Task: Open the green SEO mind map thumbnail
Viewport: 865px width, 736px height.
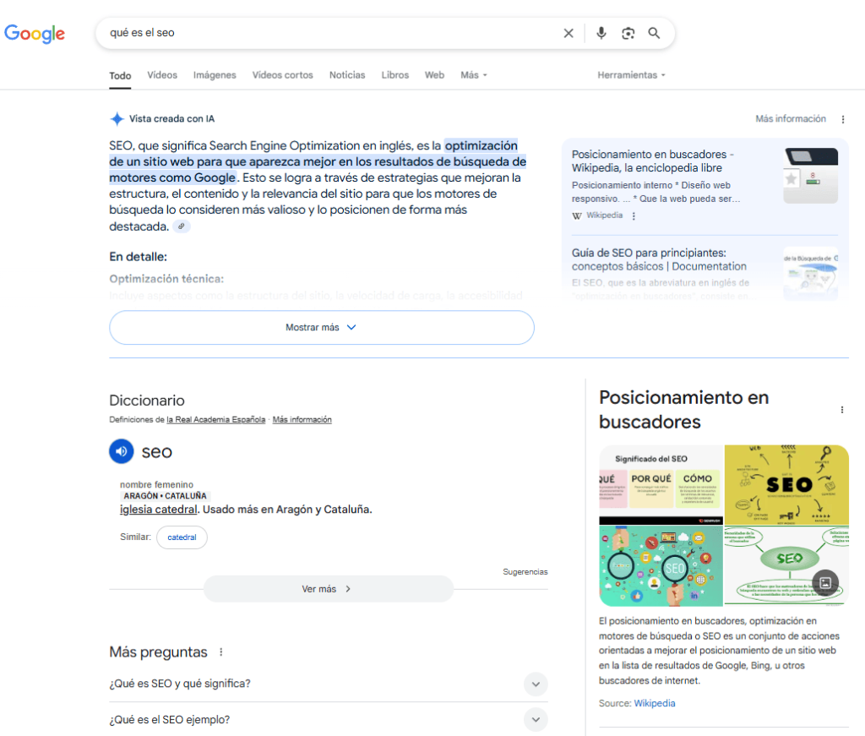Action: (x=786, y=566)
